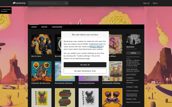The width and height of the screenshot is (172, 107).
Task: Accept all cookies
Action: point(85,65)
